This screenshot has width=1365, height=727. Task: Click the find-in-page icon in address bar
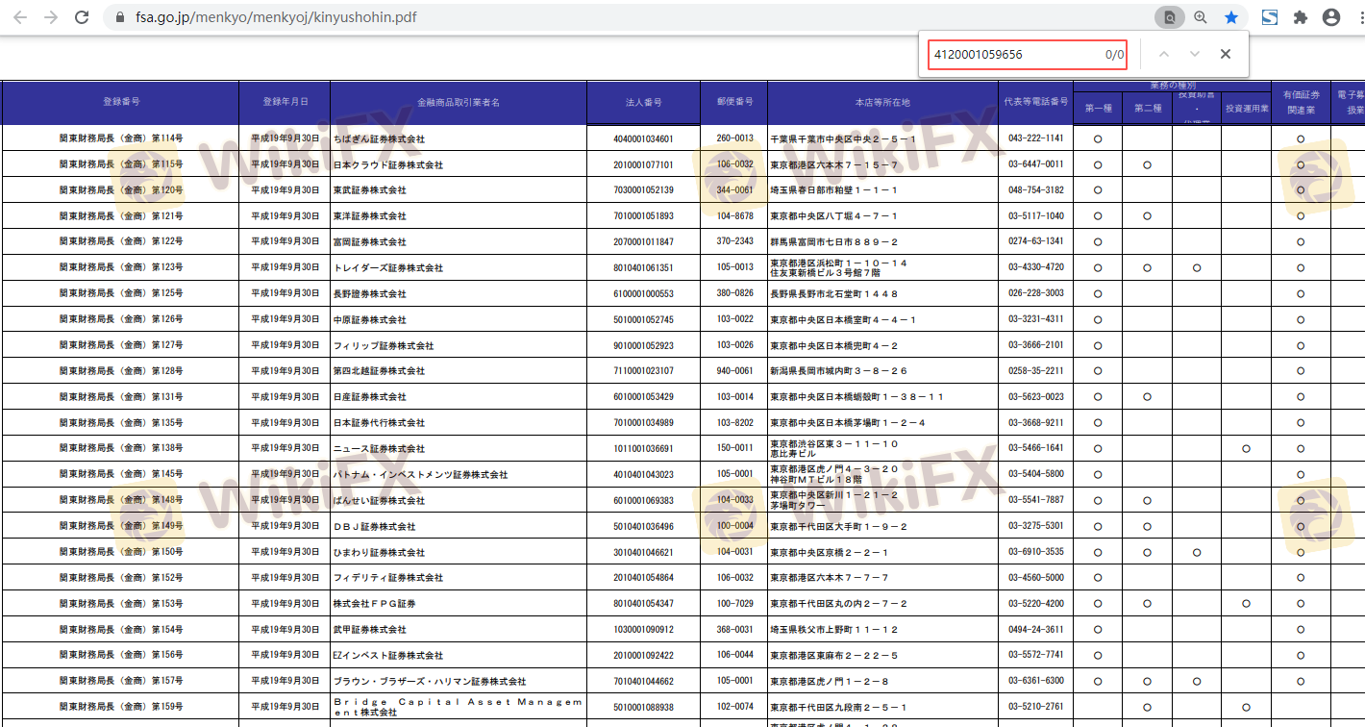tap(1169, 17)
